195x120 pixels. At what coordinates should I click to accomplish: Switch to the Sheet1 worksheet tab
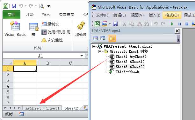click(x=53, y=108)
